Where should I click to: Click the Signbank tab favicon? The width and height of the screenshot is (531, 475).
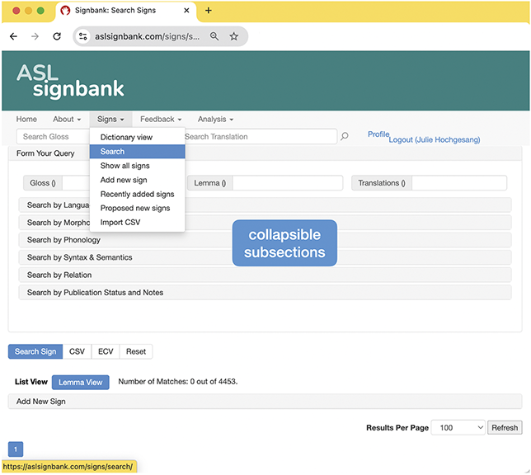tap(65, 11)
